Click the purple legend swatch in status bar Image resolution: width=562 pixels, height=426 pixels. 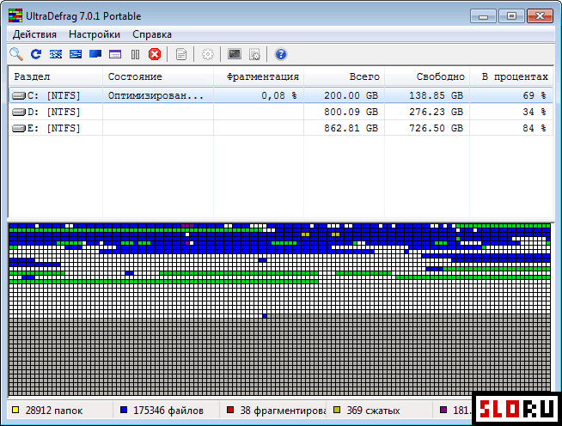click(443, 410)
